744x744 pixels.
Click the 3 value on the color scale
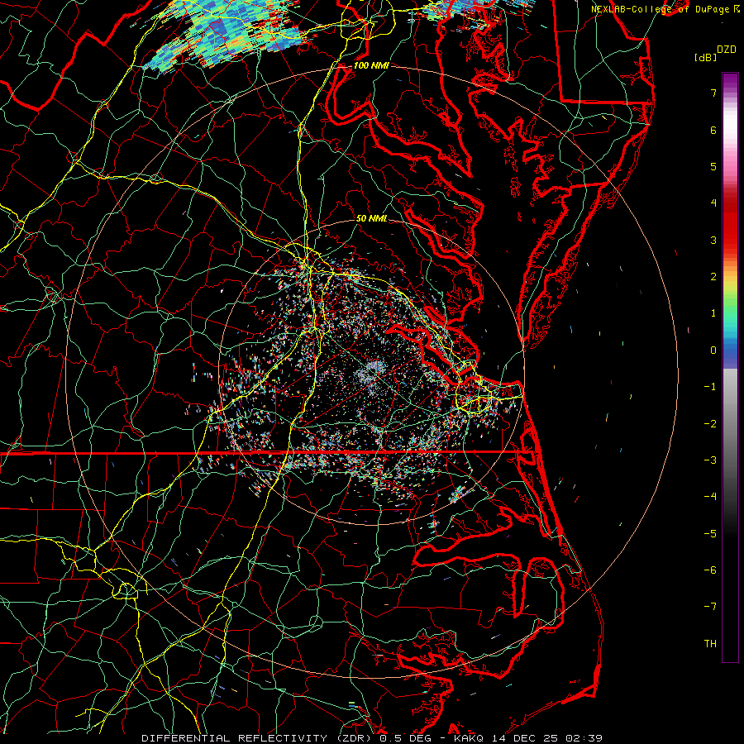[713, 241]
